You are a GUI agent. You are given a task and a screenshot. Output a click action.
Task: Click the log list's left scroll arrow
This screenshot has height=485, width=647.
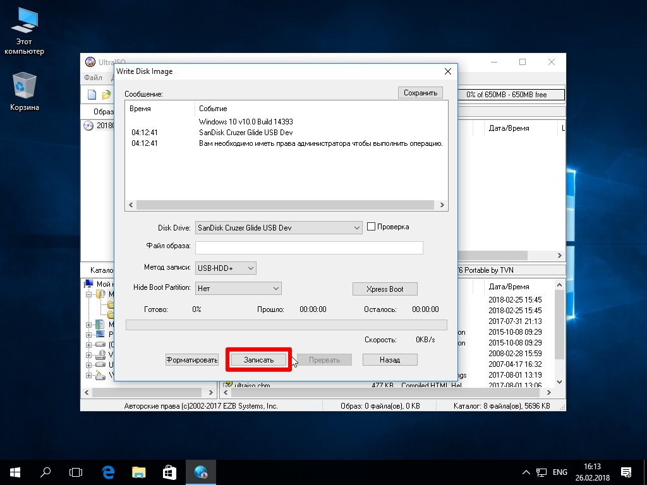[x=131, y=205]
